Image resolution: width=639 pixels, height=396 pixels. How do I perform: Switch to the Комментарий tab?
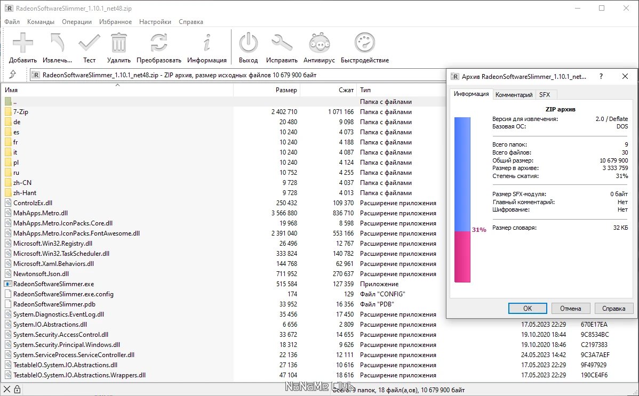pos(514,95)
